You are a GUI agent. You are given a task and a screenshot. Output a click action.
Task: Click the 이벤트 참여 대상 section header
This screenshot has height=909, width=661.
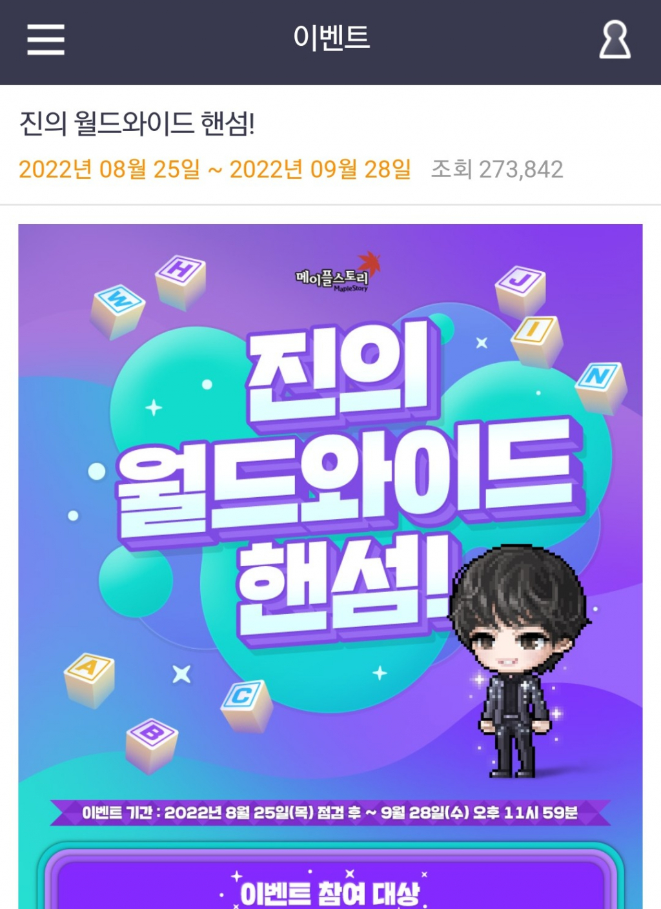point(330,893)
